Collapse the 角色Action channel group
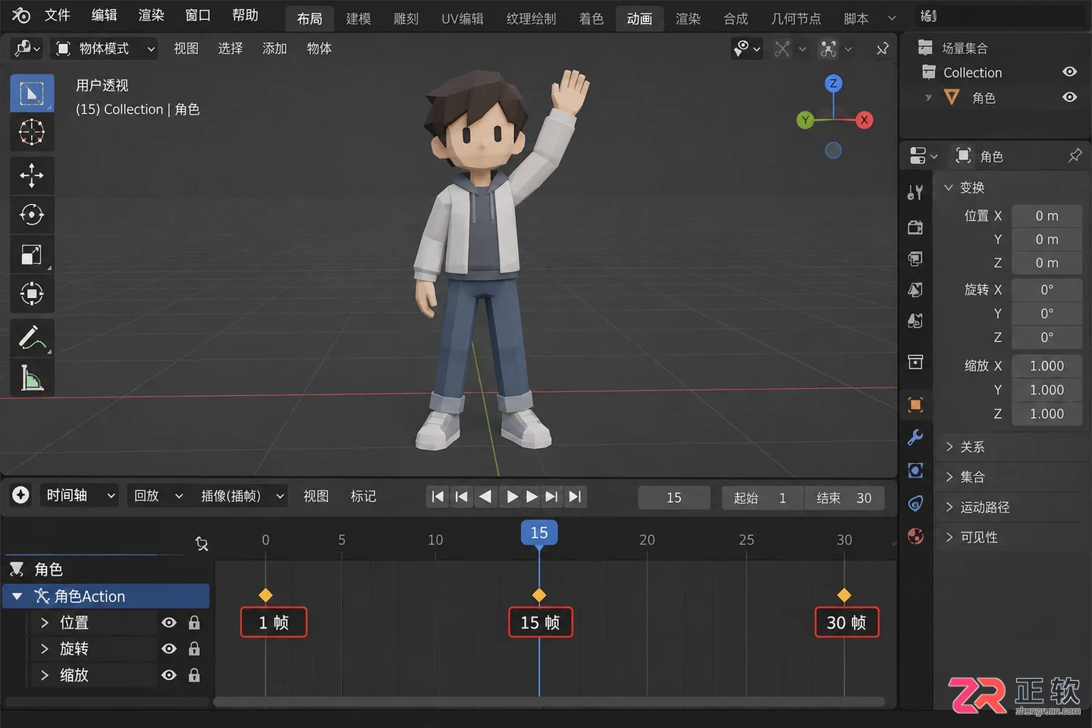This screenshot has width=1092, height=728. click(x=17, y=597)
